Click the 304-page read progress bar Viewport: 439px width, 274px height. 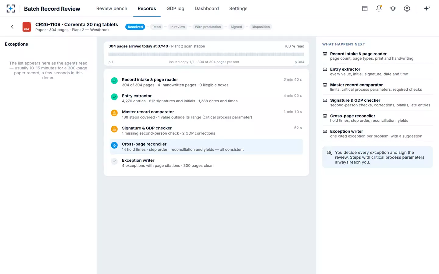click(206, 54)
